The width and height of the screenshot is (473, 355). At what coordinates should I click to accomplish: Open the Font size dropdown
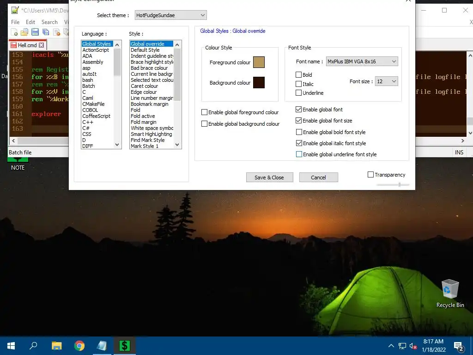click(387, 81)
